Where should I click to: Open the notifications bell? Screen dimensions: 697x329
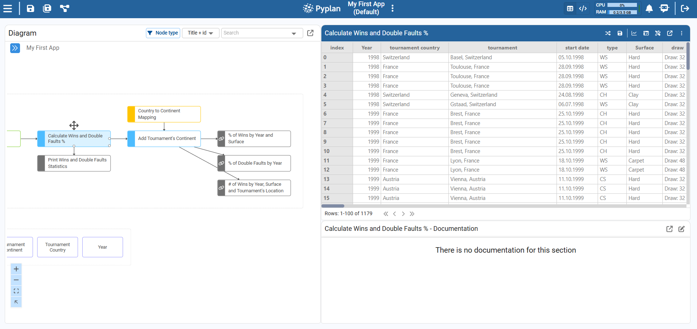pyautogui.click(x=649, y=8)
